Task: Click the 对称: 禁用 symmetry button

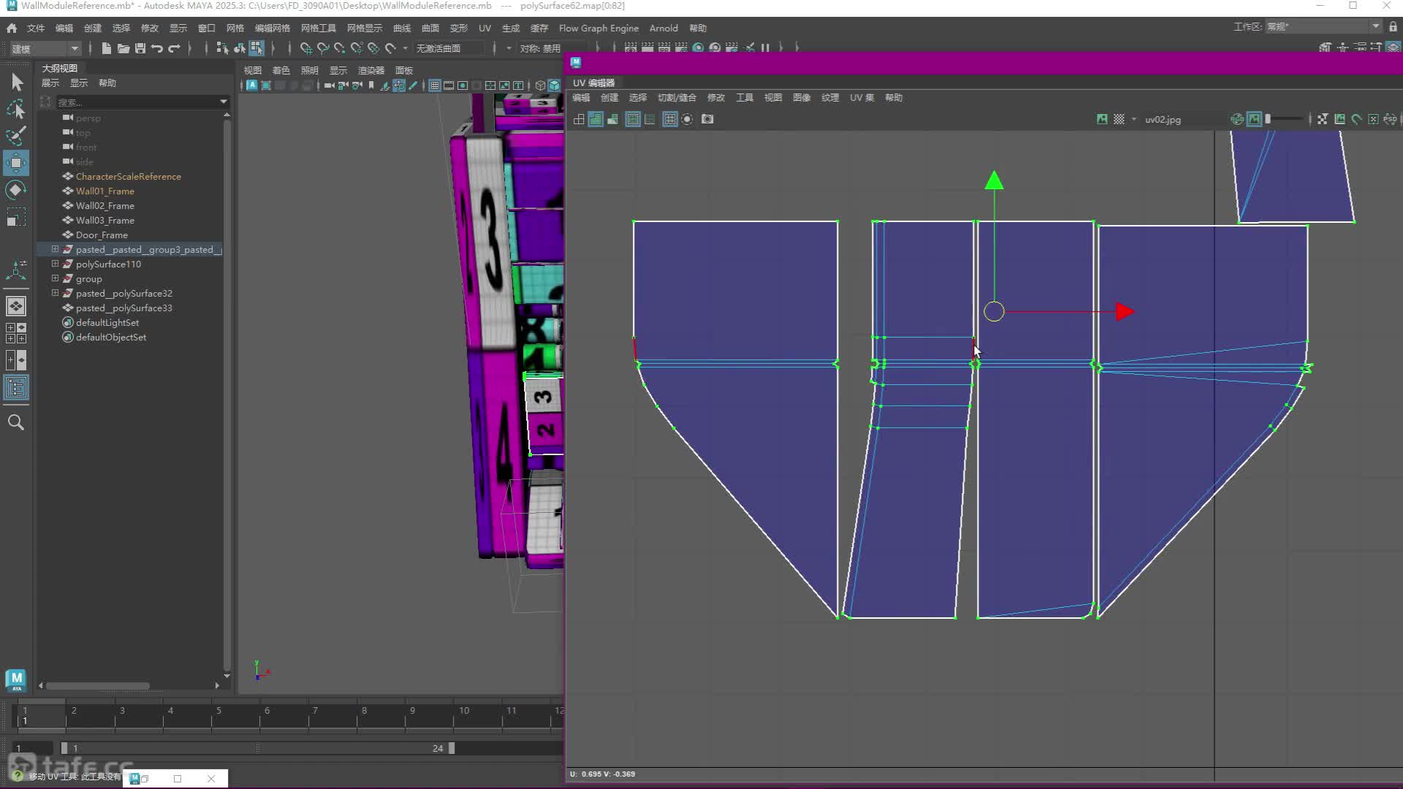Action: click(x=541, y=48)
